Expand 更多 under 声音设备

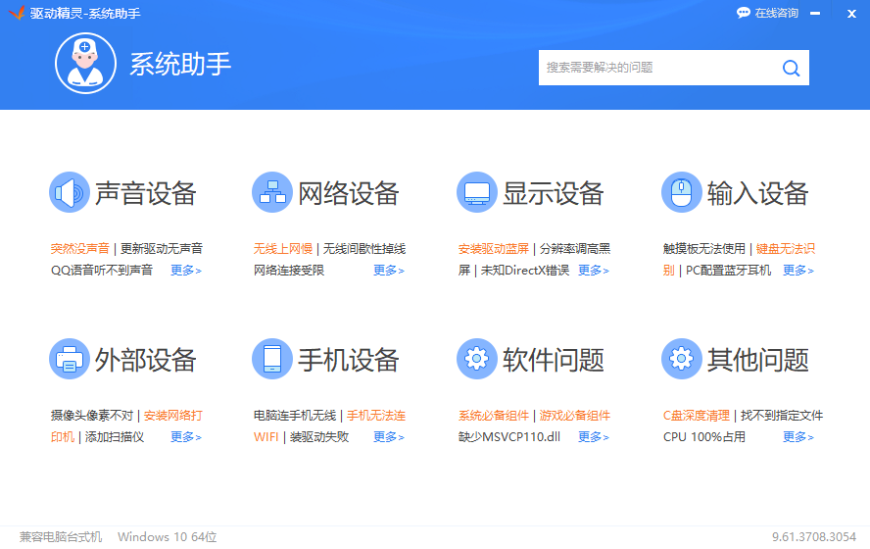point(185,271)
